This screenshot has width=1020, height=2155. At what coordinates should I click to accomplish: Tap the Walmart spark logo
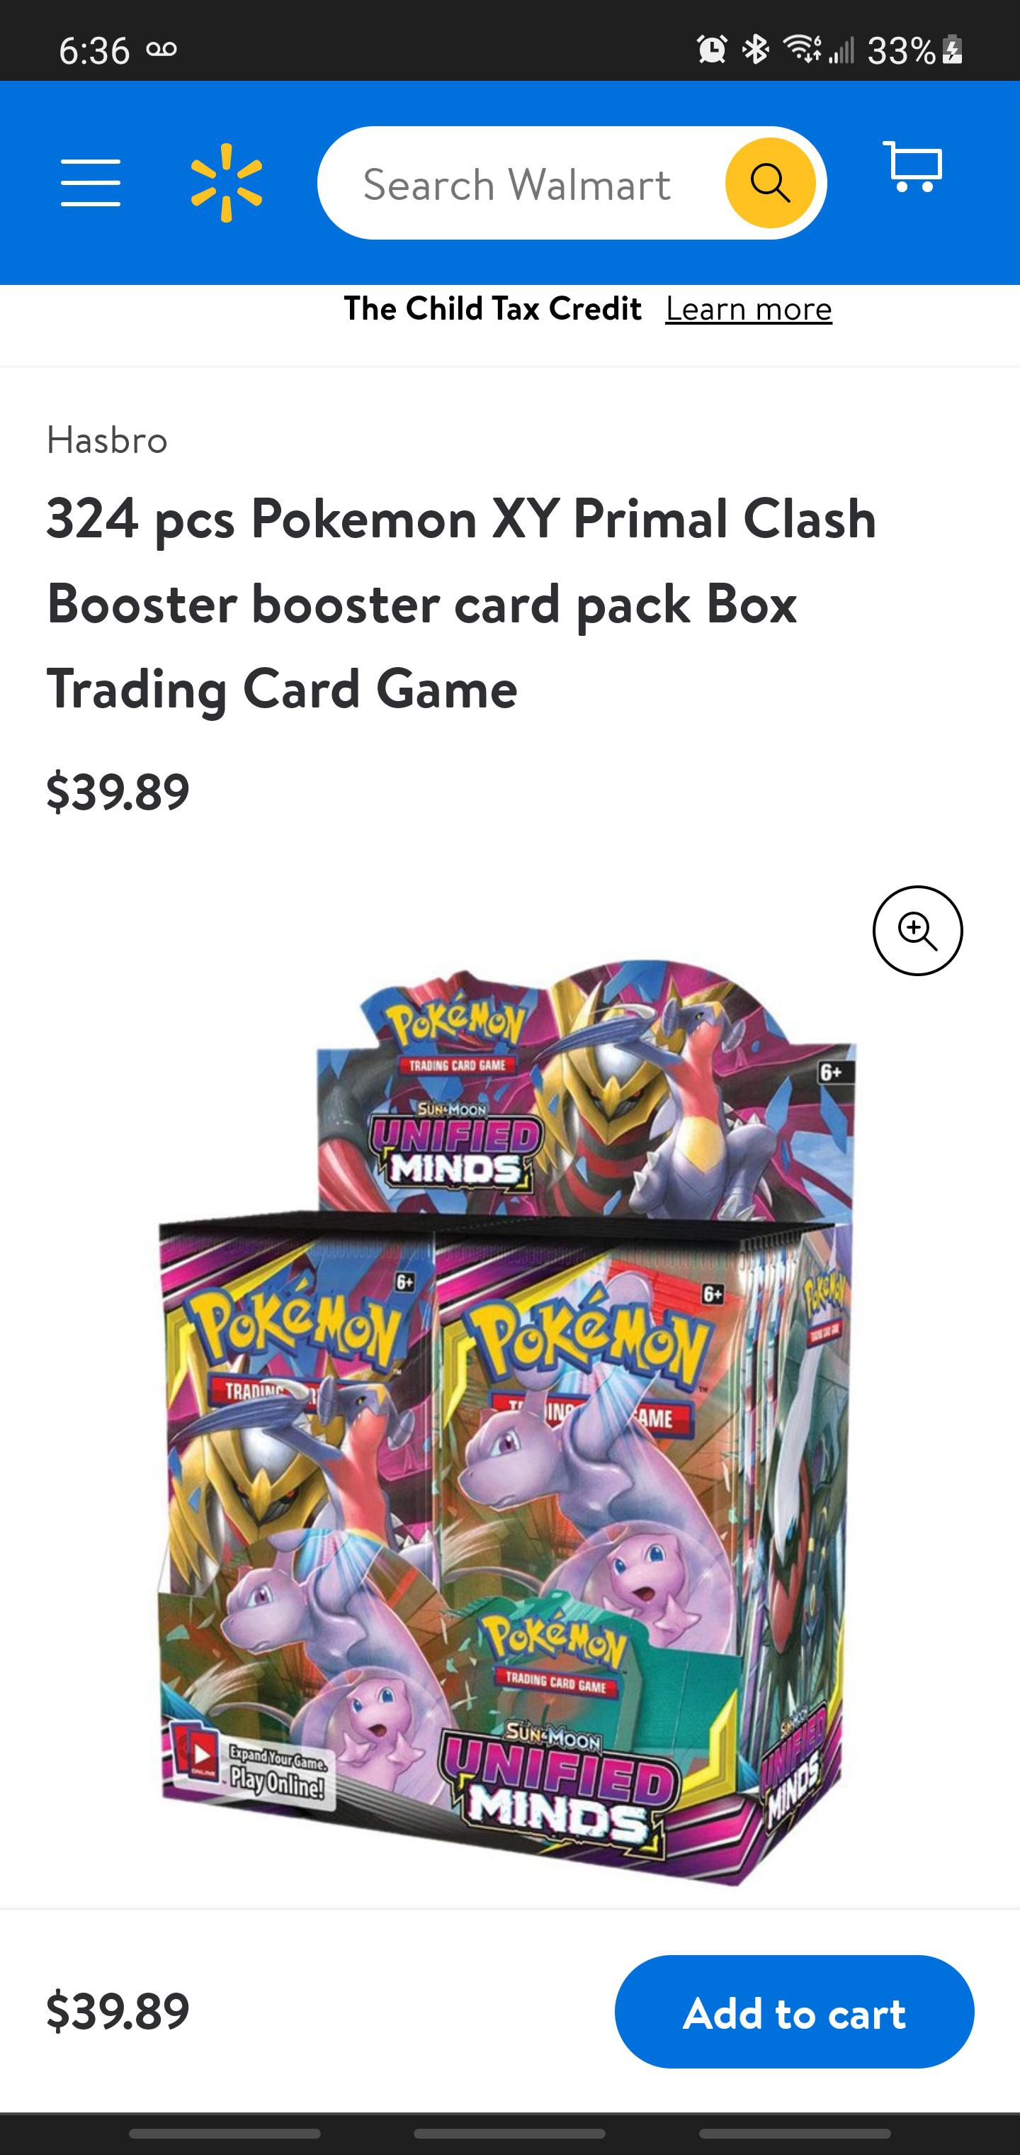point(227,182)
